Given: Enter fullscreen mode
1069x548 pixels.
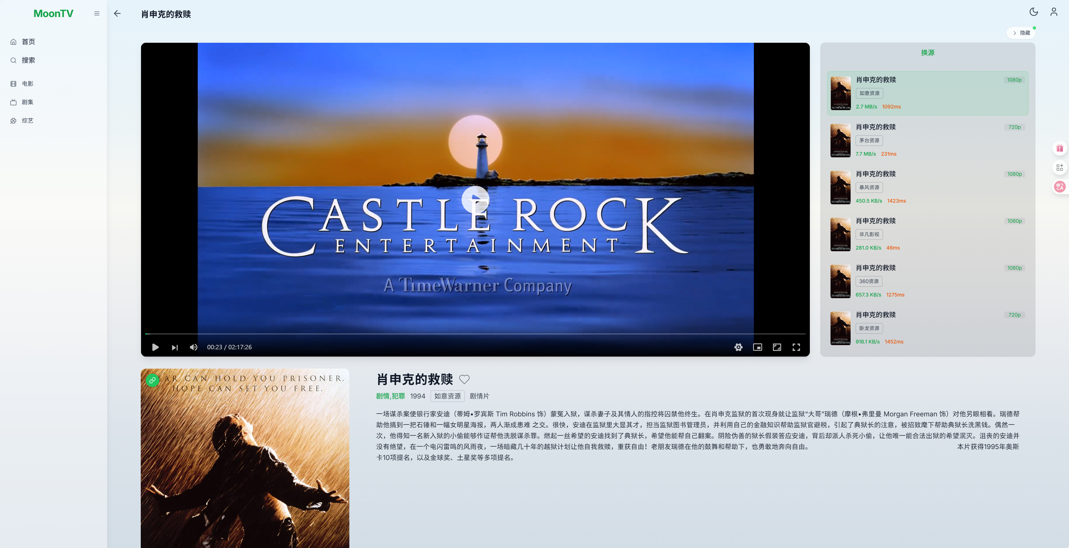Looking at the screenshot, I should pyautogui.click(x=796, y=347).
